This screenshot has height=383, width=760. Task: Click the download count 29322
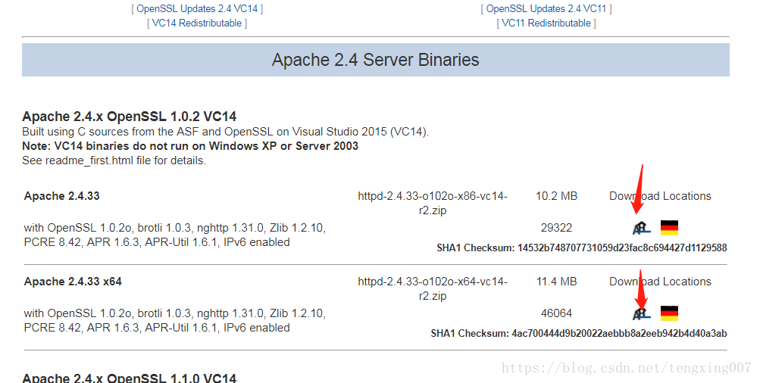(x=556, y=228)
